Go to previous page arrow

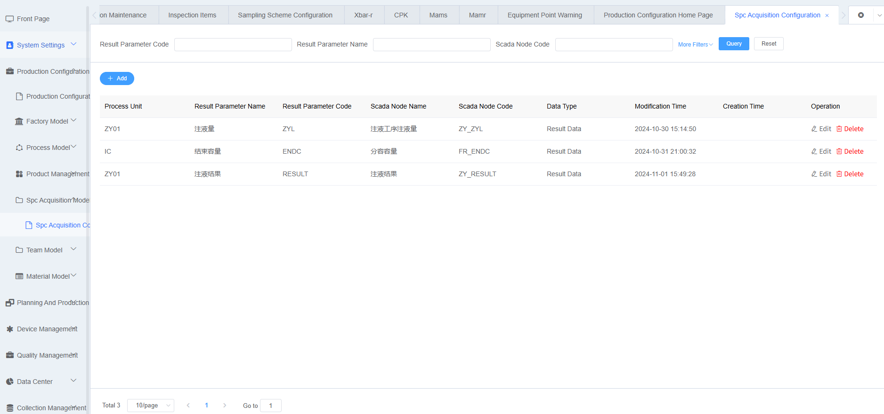188,406
